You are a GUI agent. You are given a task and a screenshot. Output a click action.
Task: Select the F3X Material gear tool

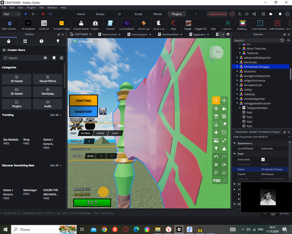[x=224, y=116]
